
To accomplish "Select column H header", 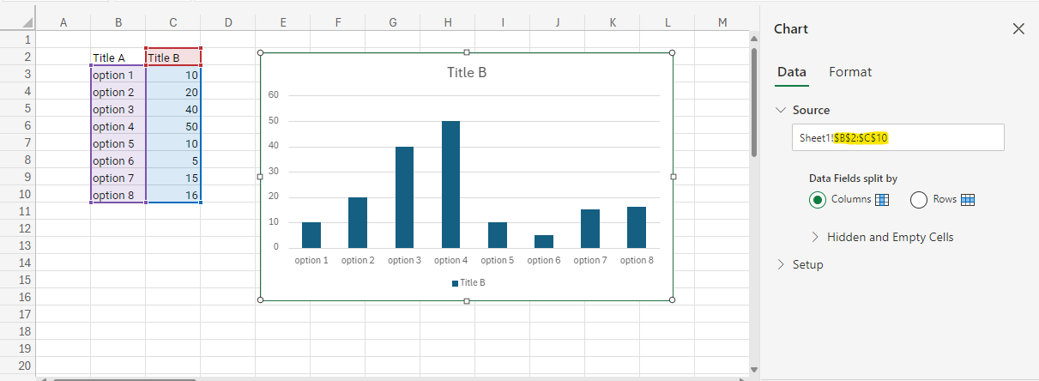I will click(x=448, y=22).
